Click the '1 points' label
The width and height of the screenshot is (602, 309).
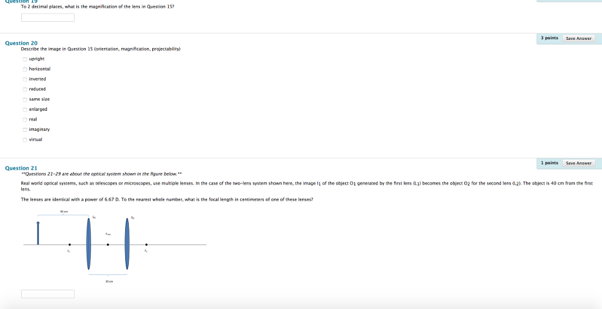tap(550, 163)
